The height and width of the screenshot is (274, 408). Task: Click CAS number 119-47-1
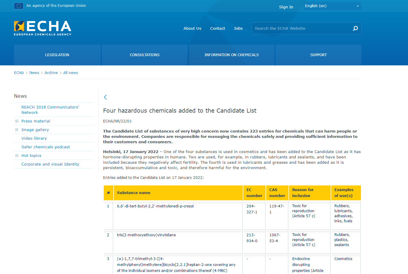pyautogui.click(x=277, y=209)
